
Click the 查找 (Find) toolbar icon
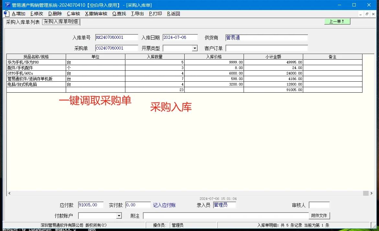pos(119,14)
